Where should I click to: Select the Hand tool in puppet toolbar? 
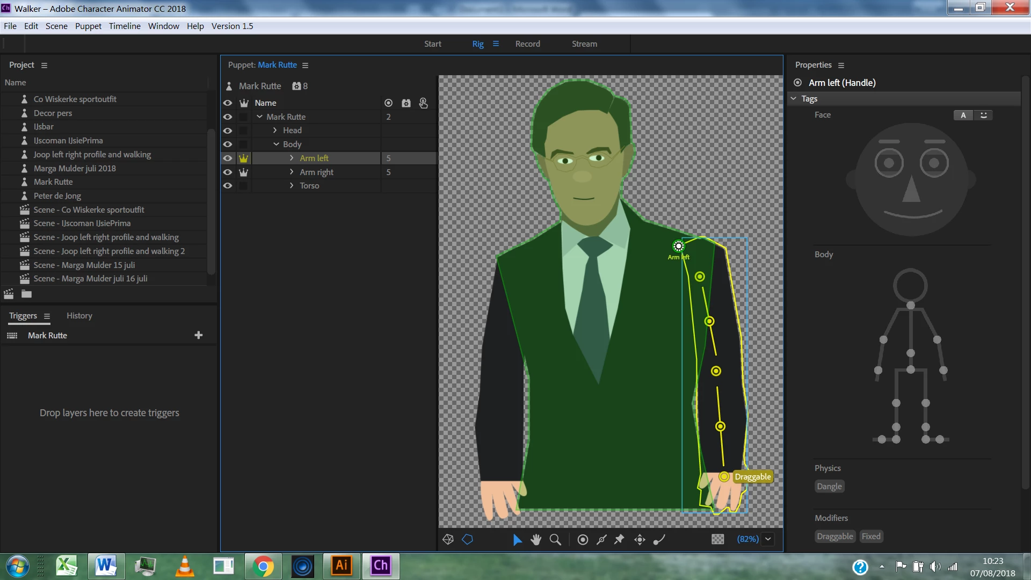(x=536, y=540)
